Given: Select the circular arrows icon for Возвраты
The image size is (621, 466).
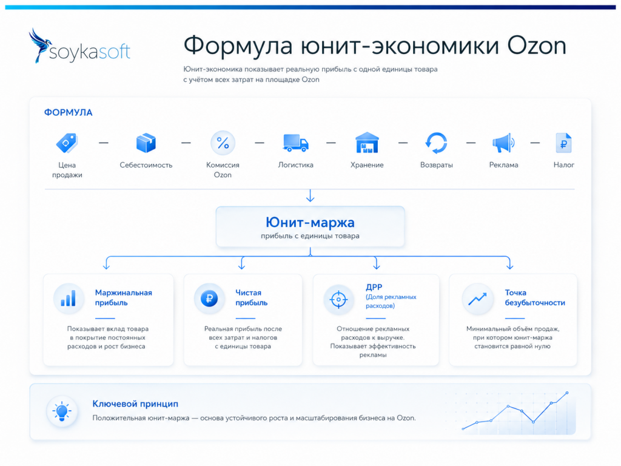Looking at the screenshot, I should pos(436,143).
